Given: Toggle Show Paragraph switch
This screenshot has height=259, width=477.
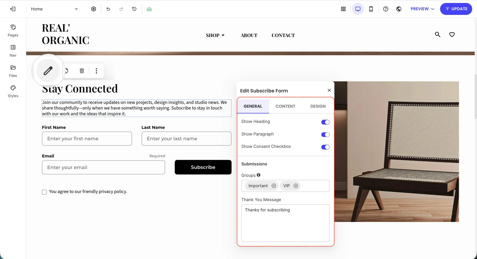Looking at the screenshot, I should (x=325, y=135).
